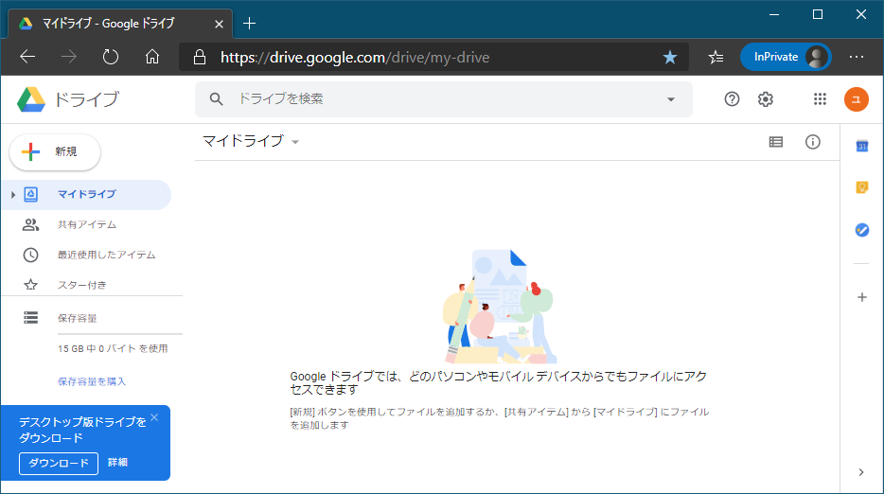884x494 pixels.
Task: Open a new browser tab
Action: coord(249,24)
